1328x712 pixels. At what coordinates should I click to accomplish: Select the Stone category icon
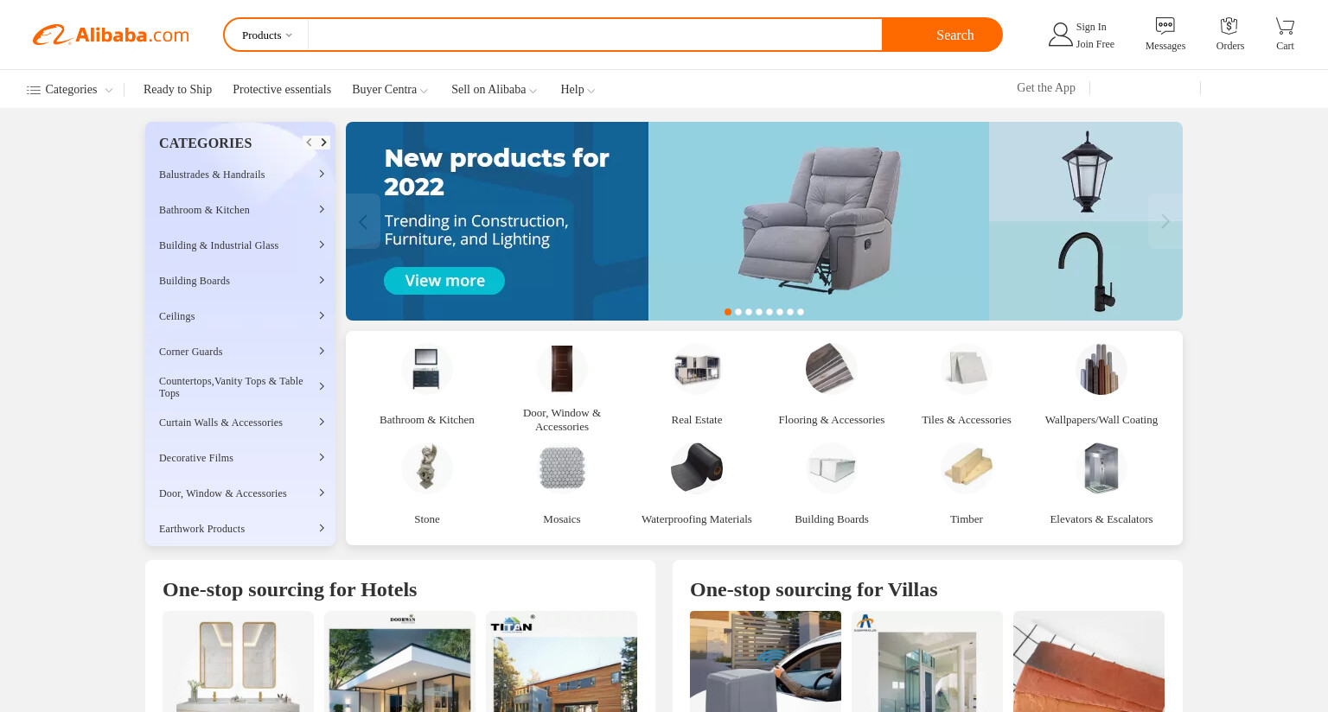coord(427,467)
